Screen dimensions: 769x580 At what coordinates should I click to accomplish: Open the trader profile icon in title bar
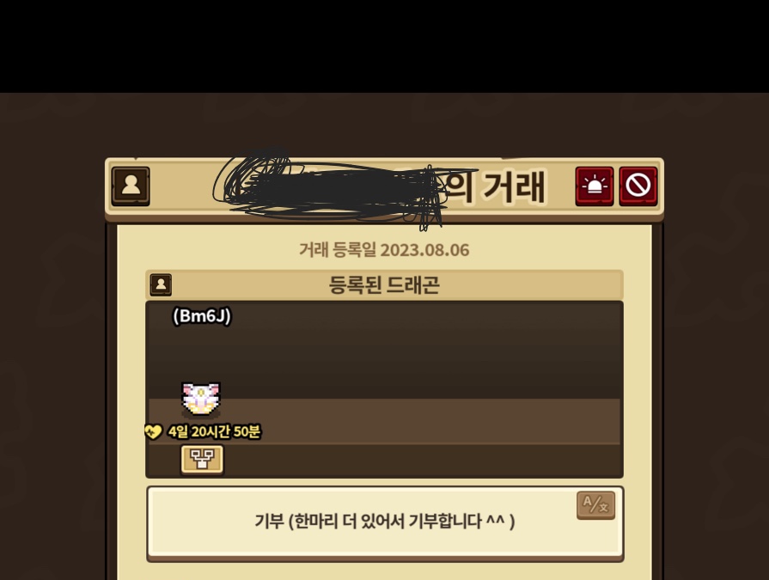[131, 186]
